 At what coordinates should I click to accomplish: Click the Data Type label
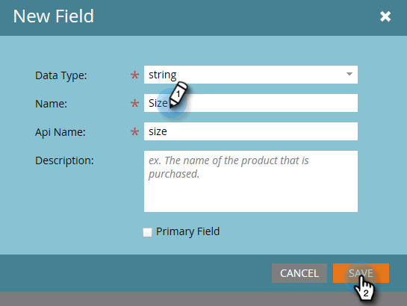(x=61, y=75)
